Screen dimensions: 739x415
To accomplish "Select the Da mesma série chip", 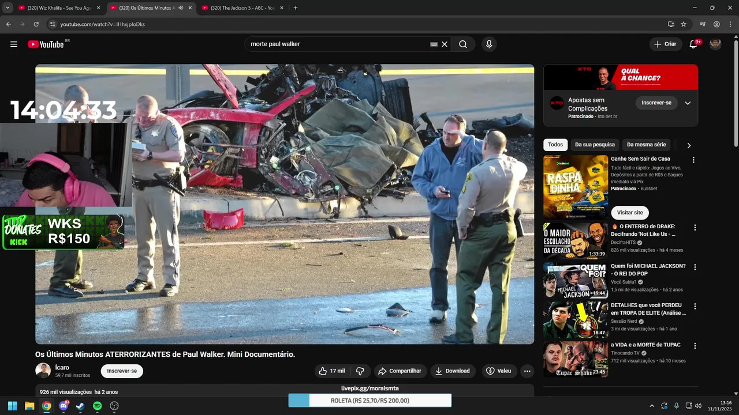I will (x=646, y=145).
